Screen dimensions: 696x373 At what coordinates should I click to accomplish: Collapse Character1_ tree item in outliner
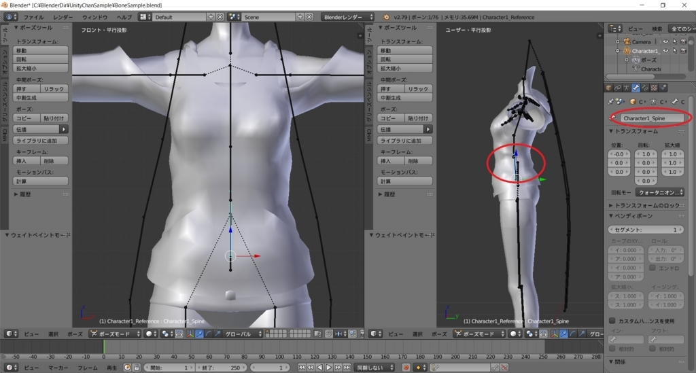click(x=617, y=51)
